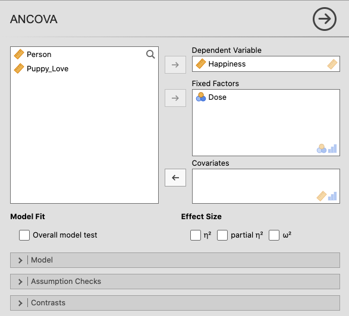Click the faded bar-chart icon in the Covariates box
349x316 pixels.
tap(332, 196)
